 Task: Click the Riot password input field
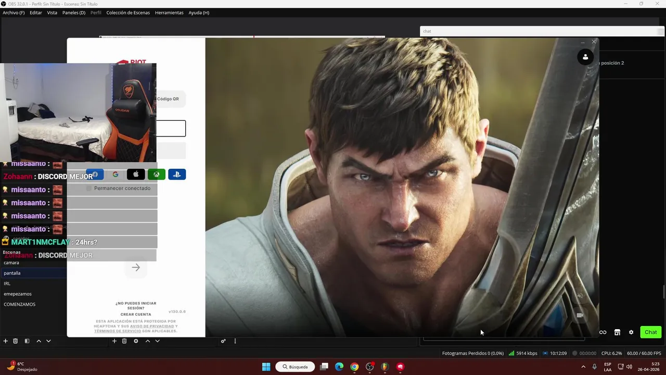[171, 151]
